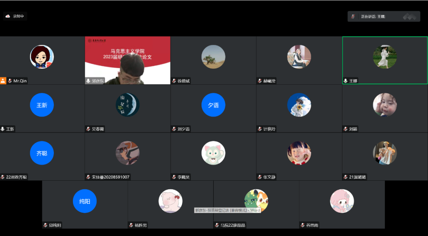Select 张文静's child peace-sign avatar
The image size is (428, 236).
point(299,153)
